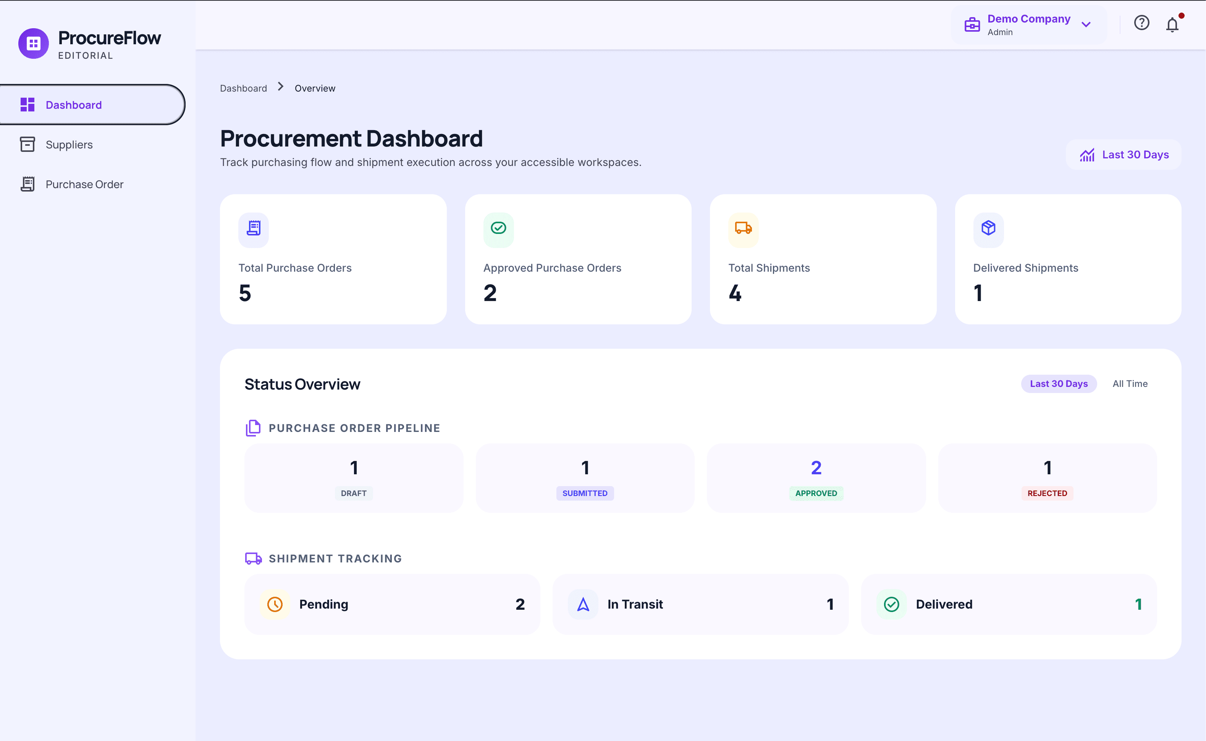Click the Dashboard breadcrumb link

pos(243,88)
